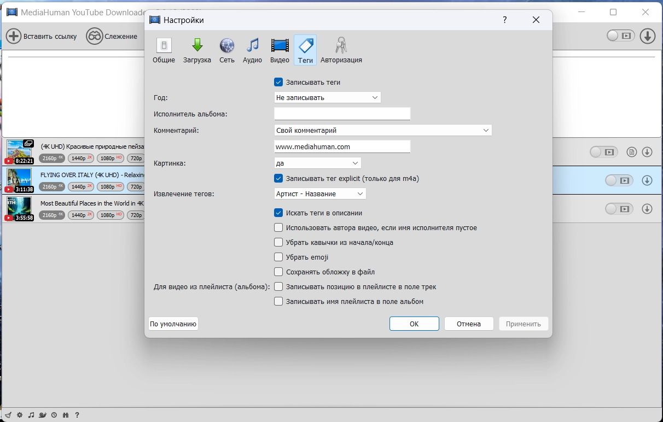Enable Убрать кавычки из начала/конца

[278, 242]
